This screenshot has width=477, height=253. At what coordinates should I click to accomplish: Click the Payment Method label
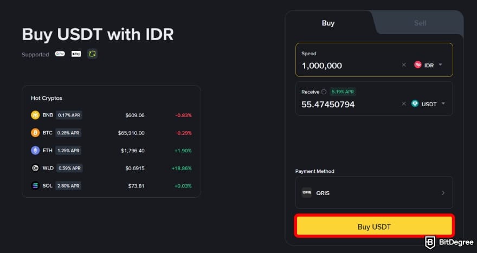315,171
